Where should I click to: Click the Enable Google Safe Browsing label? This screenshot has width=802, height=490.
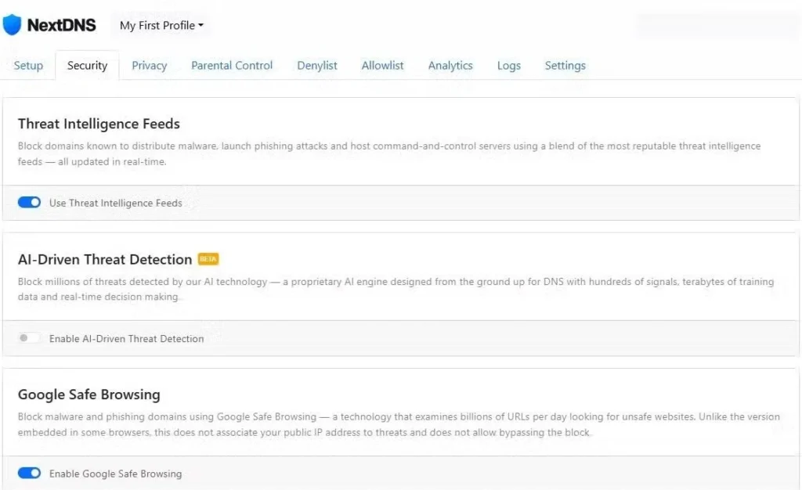[x=115, y=474]
